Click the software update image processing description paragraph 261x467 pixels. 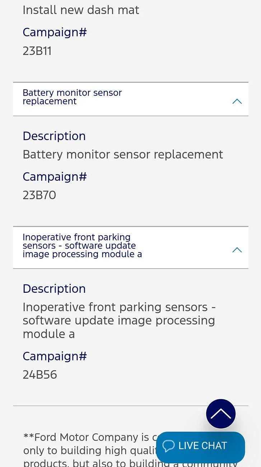coord(119,320)
